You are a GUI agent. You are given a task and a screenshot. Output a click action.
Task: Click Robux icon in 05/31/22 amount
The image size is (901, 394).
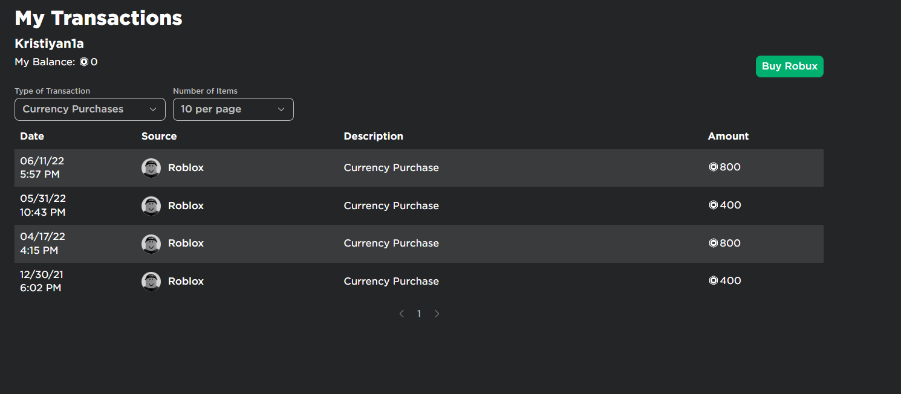pos(714,205)
